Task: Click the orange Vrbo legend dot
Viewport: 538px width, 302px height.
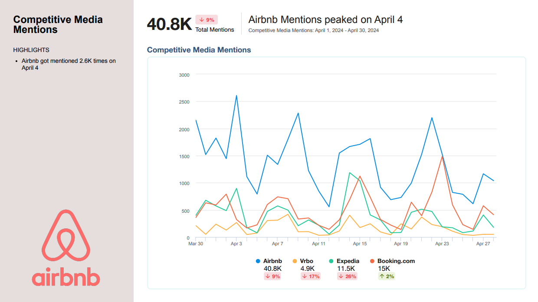Action: pos(295,261)
